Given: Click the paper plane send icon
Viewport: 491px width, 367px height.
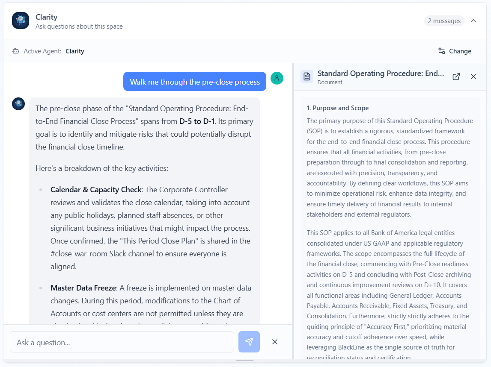Looking at the screenshot, I should tap(249, 342).
